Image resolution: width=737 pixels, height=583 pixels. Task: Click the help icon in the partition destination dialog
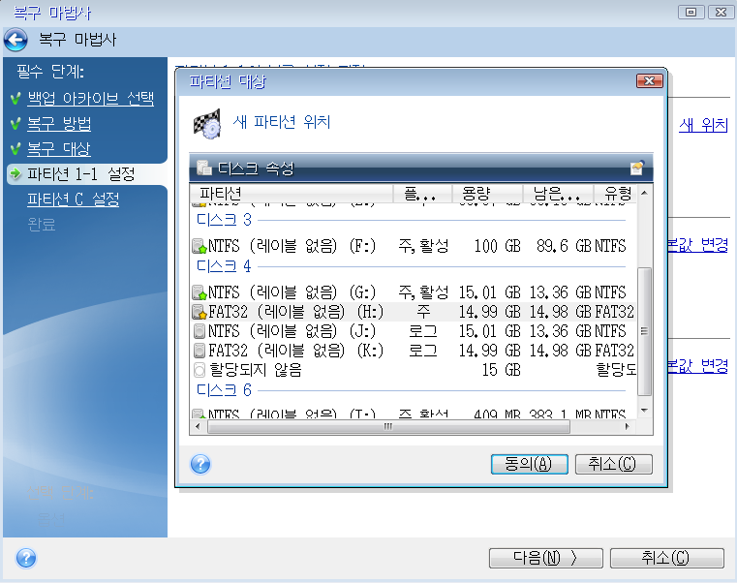[x=200, y=464]
